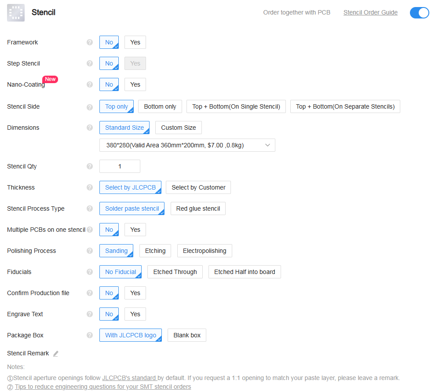Image resolution: width=435 pixels, height=391 pixels.
Task: Select Yes for Framework
Action: click(x=135, y=42)
